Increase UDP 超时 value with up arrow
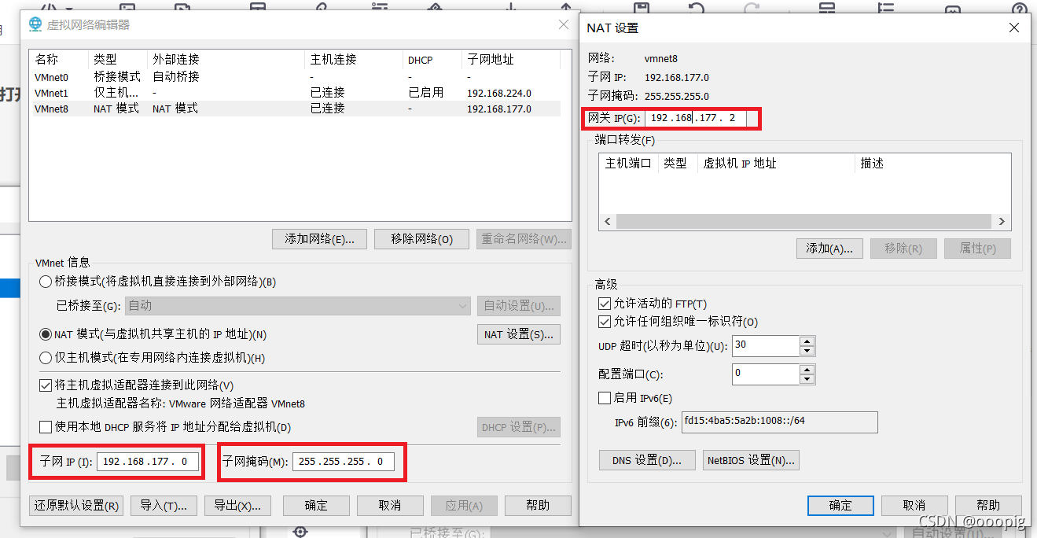This screenshot has height=538, width=1037. pyautogui.click(x=807, y=341)
